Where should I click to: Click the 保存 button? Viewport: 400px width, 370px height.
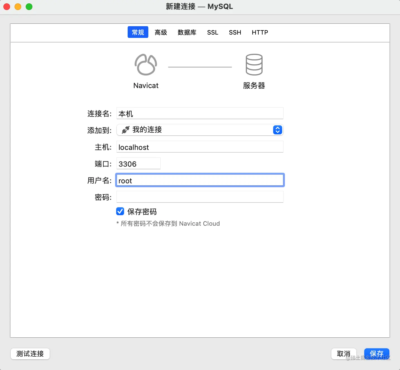(377, 354)
